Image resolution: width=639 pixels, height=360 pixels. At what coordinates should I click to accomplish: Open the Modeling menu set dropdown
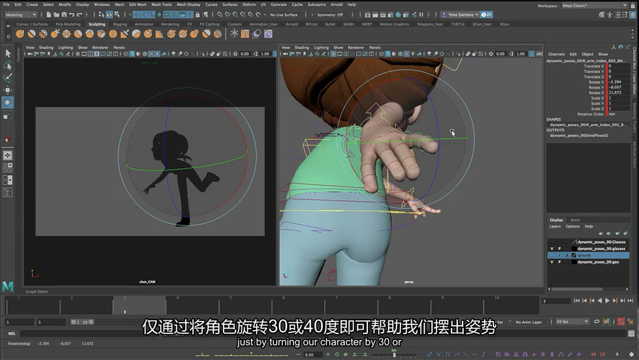point(21,15)
